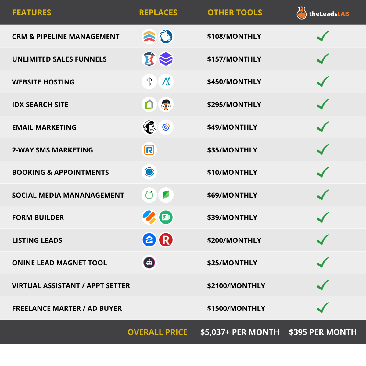
Task: Click the Mailchimp monkey icon
Action: tap(149, 127)
